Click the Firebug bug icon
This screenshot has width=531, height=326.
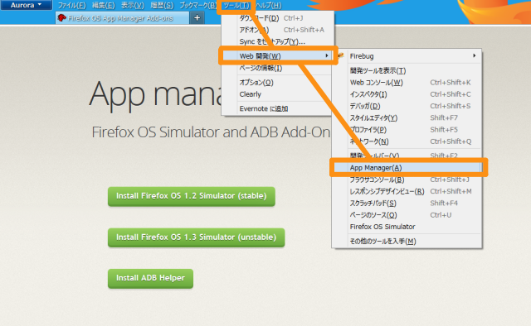point(341,55)
